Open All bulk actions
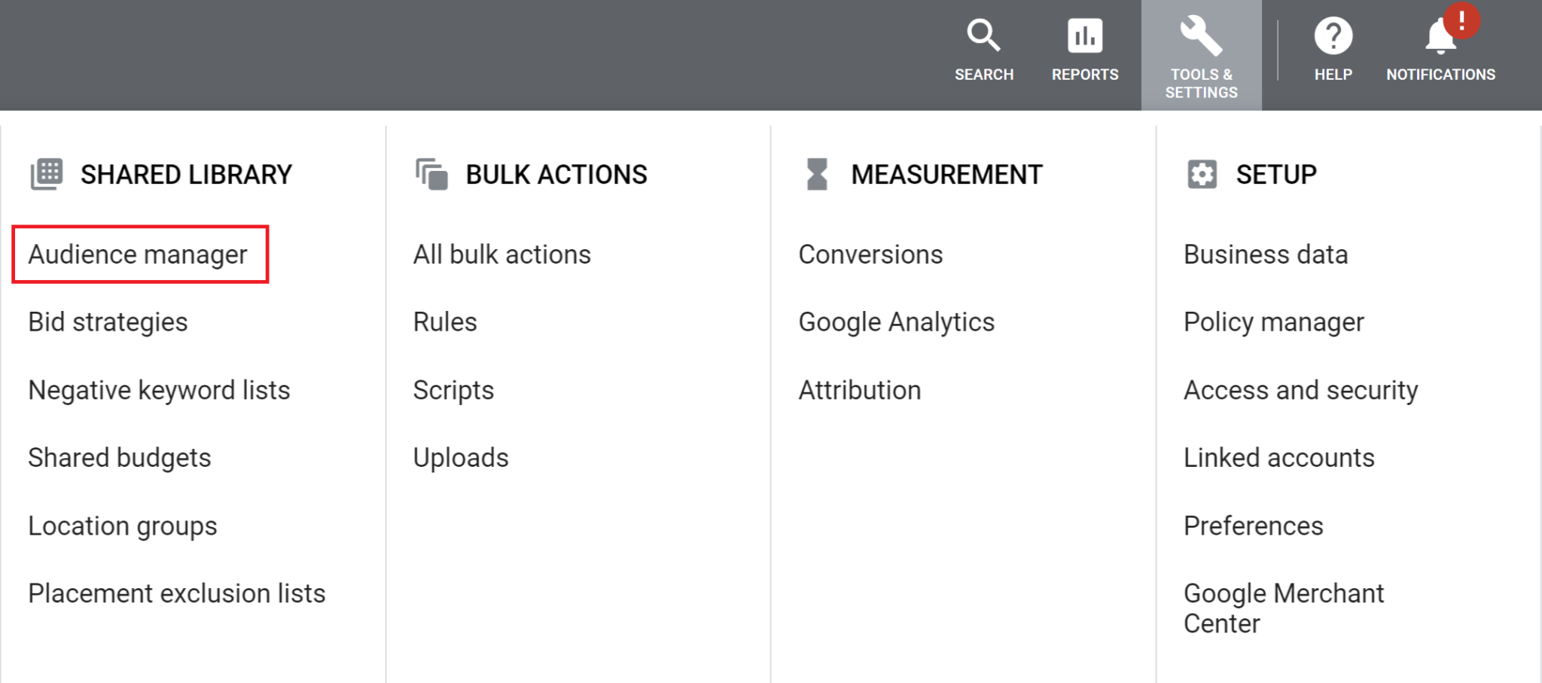1542x683 pixels. 501,254
